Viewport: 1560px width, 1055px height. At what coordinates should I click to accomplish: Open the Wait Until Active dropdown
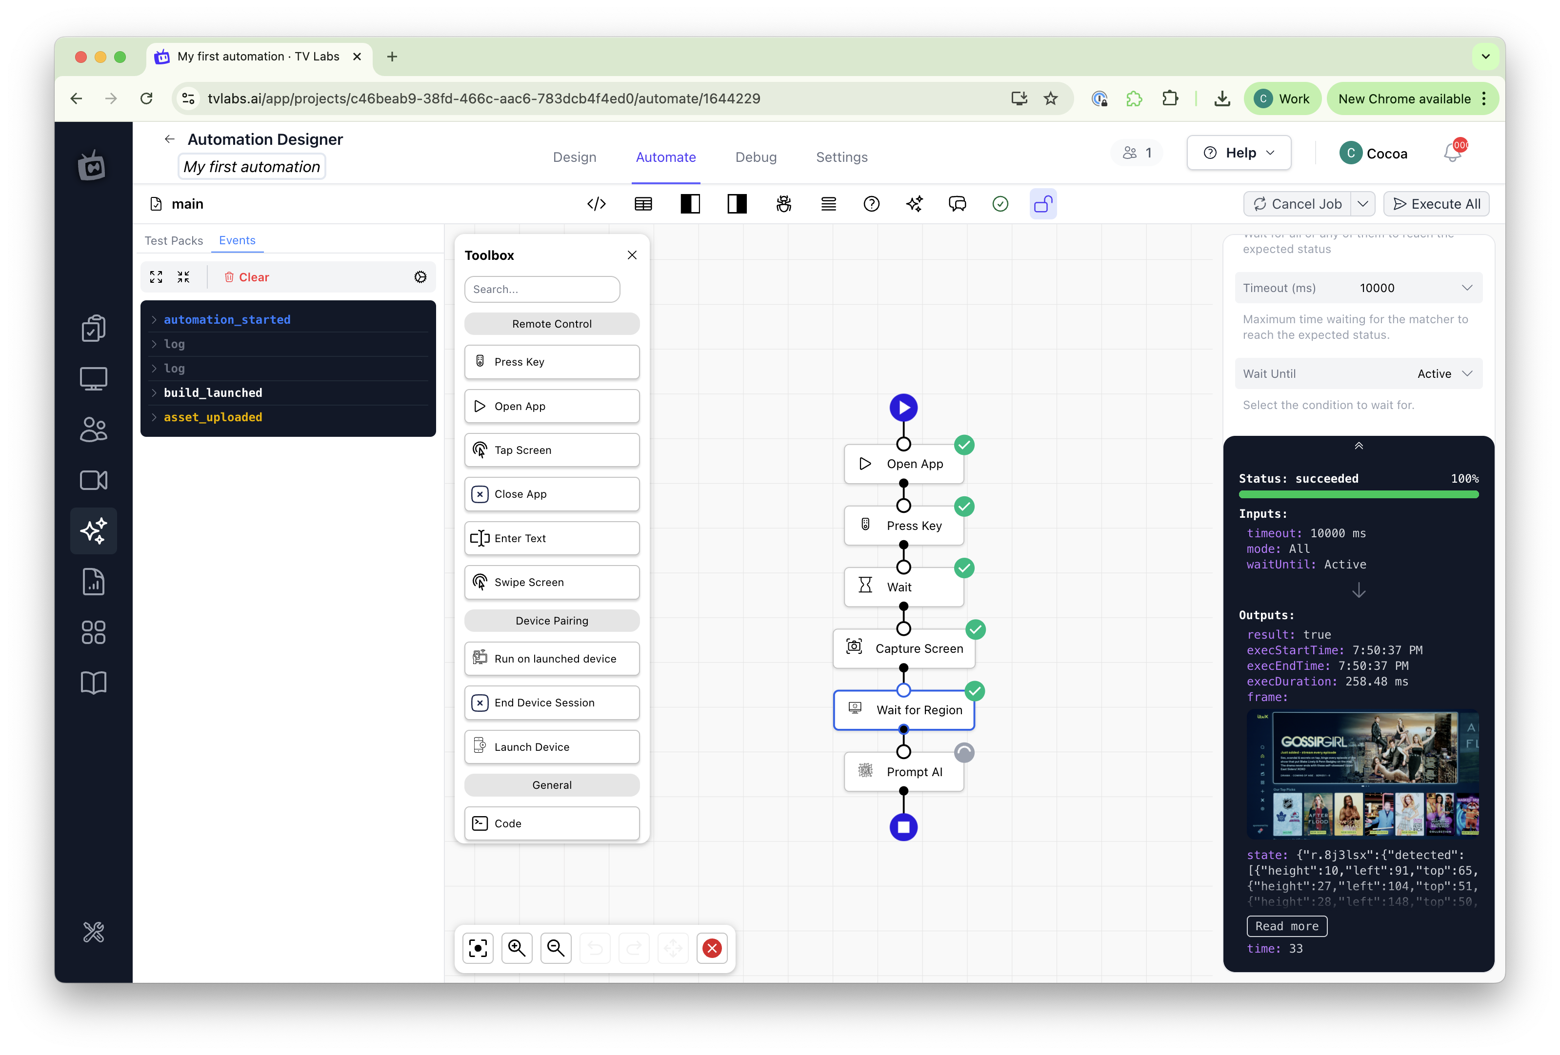[1358, 373]
